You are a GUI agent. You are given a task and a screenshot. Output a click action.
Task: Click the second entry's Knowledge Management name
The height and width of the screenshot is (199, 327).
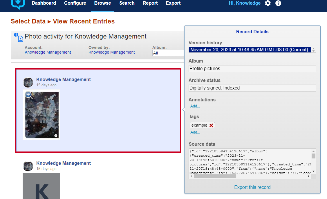(63, 163)
